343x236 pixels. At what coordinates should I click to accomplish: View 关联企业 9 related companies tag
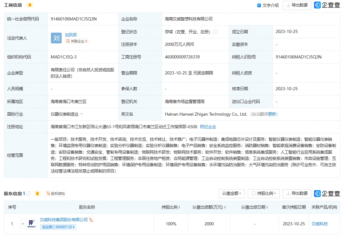(77, 41)
